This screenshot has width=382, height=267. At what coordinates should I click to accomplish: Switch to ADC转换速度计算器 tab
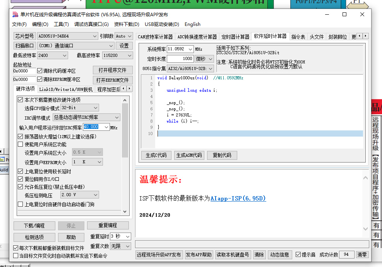197,37
